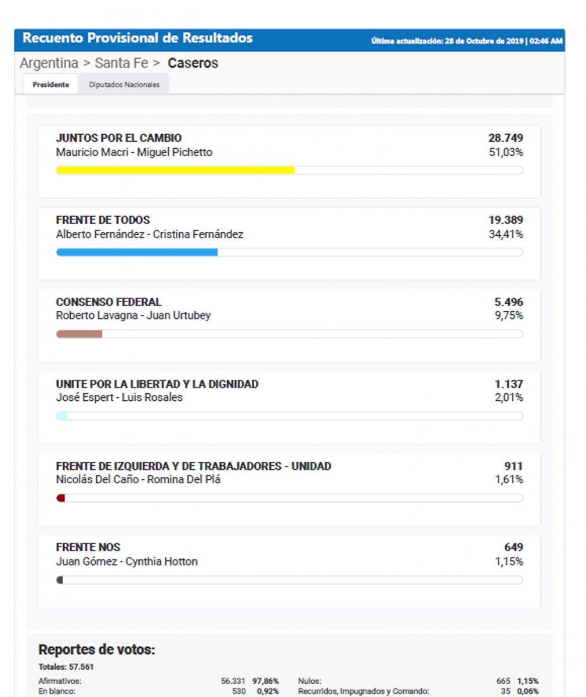
Task: Click the Reportes de votos heading
Action: click(97, 649)
